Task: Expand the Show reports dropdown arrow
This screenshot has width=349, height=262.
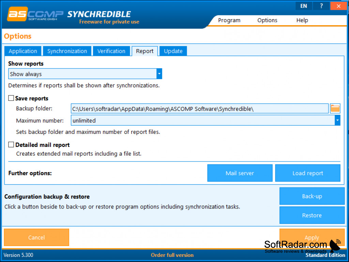Action: (x=159, y=74)
